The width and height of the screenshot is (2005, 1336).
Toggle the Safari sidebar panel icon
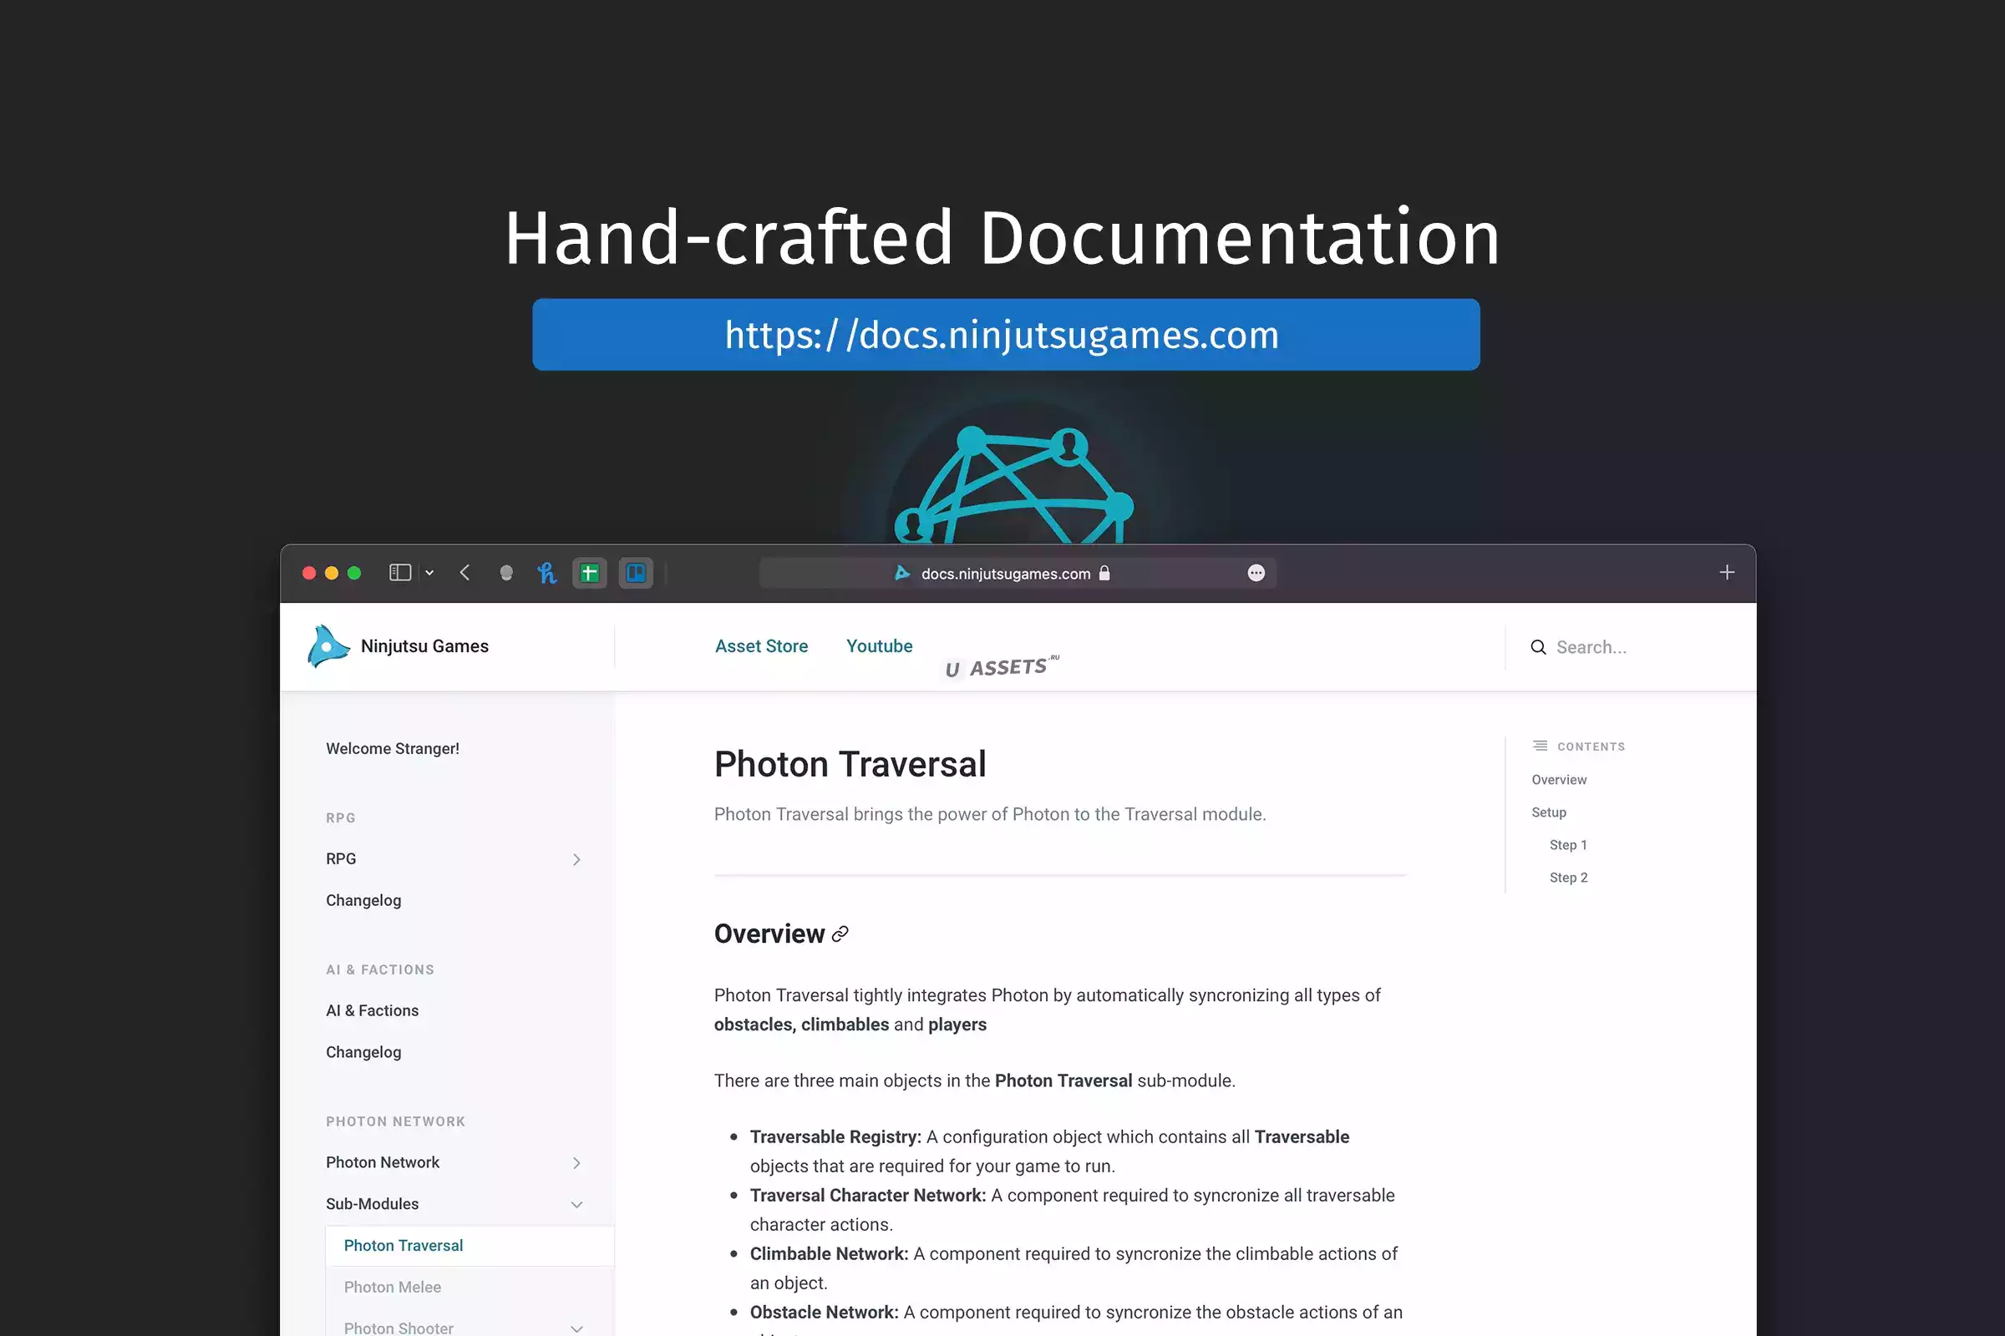[x=400, y=573]
